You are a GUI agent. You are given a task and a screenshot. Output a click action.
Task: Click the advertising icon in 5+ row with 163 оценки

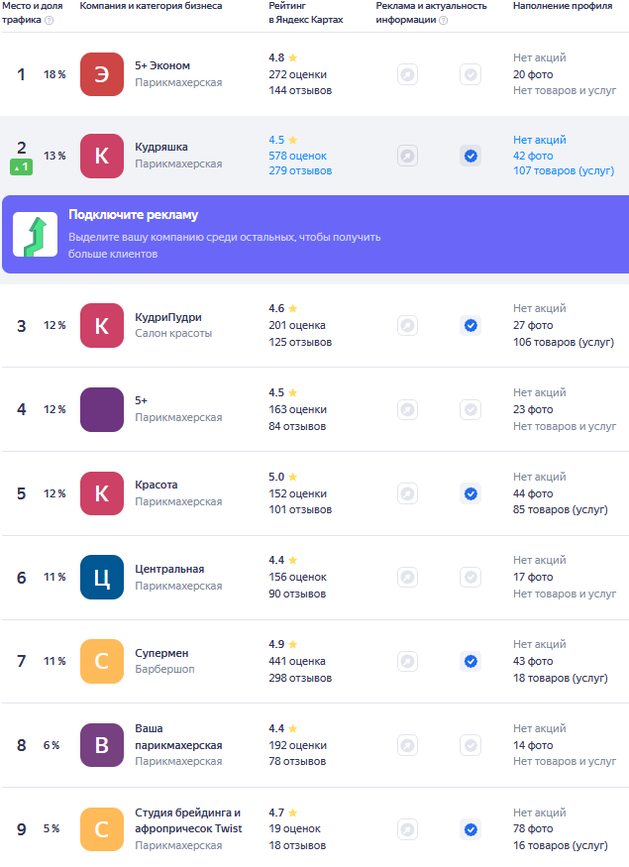(x=407, y=410)
